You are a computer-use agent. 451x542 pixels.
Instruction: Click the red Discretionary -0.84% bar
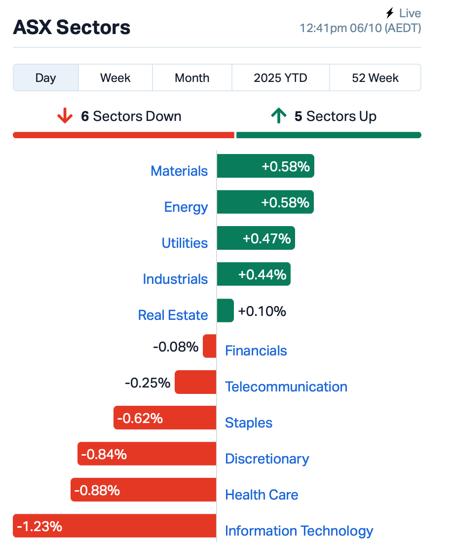point(147,454)
